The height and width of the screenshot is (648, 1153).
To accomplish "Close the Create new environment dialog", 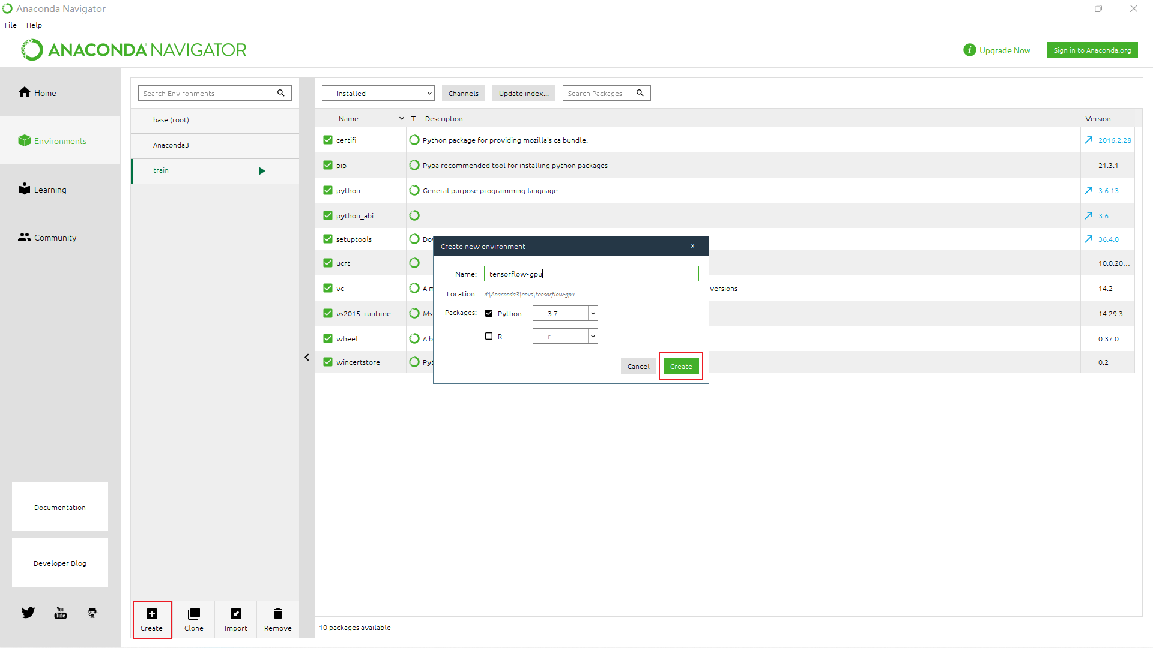I will tap(692, 246).
